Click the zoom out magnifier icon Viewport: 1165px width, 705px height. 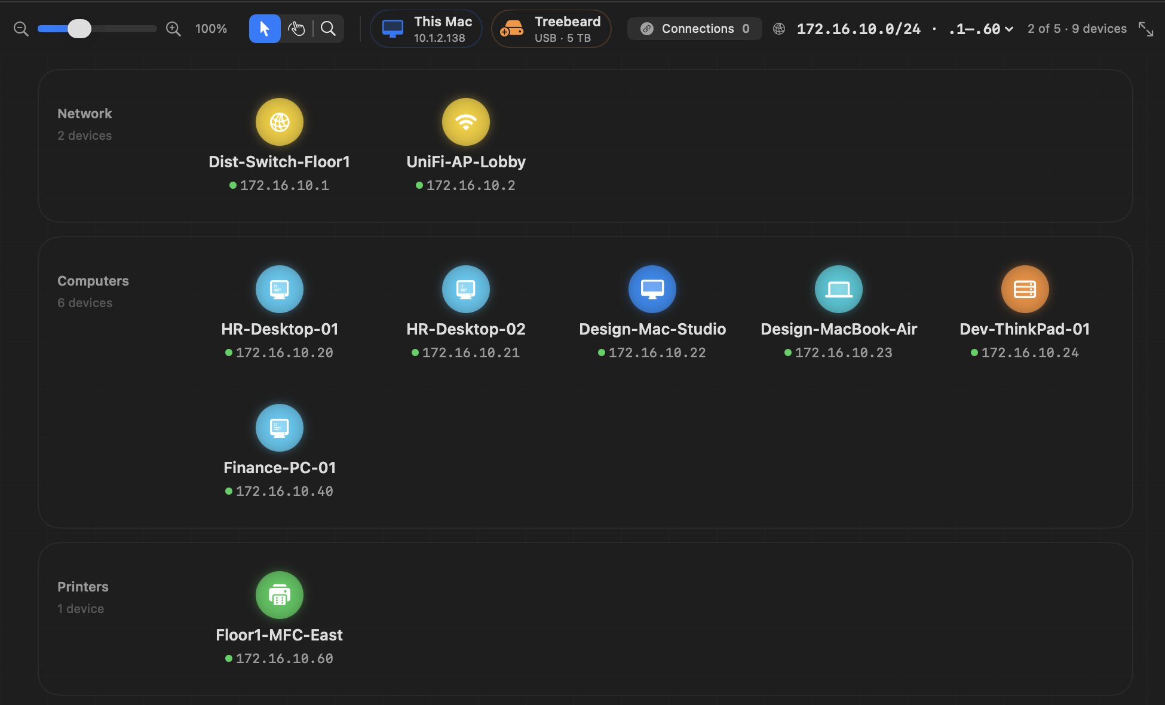[21, 29]
